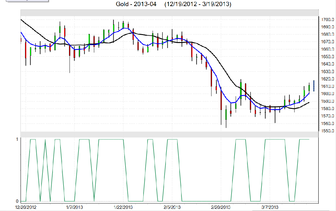The height and width of the screenshot is (211, 336).
Task: Click the 1600.0 price axis label
Action: [327, 94]
